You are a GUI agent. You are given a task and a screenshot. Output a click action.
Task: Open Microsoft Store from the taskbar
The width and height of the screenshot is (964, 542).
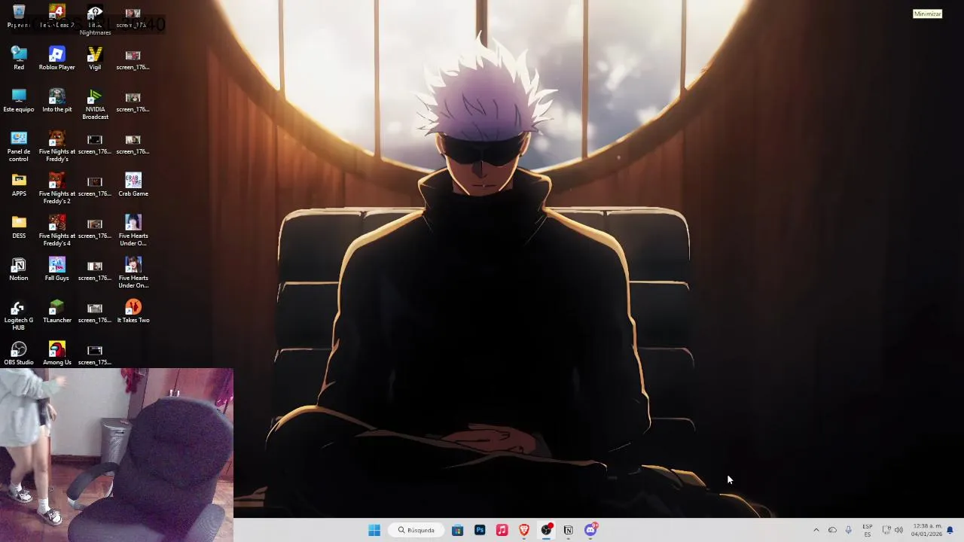(457, 530)
